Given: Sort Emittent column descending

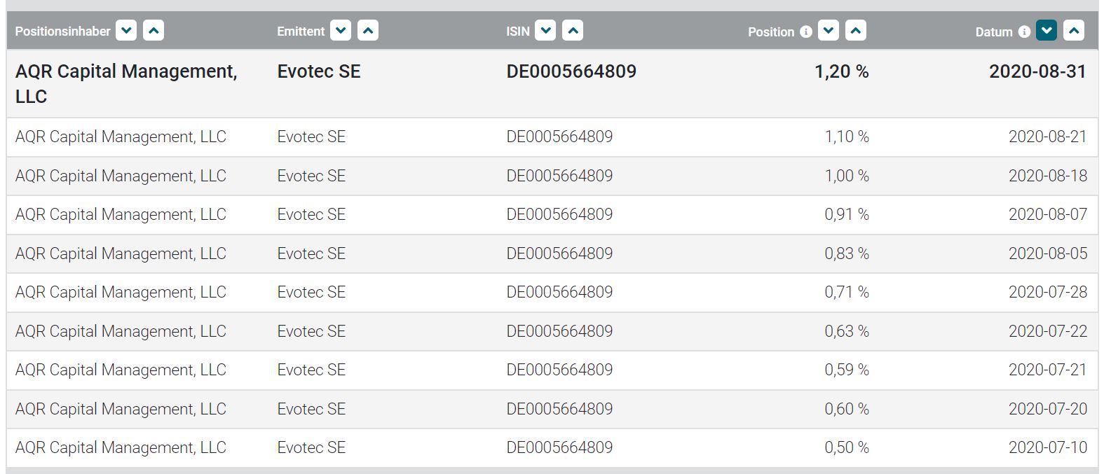Looking at the screenshot, I should [341, 31].
